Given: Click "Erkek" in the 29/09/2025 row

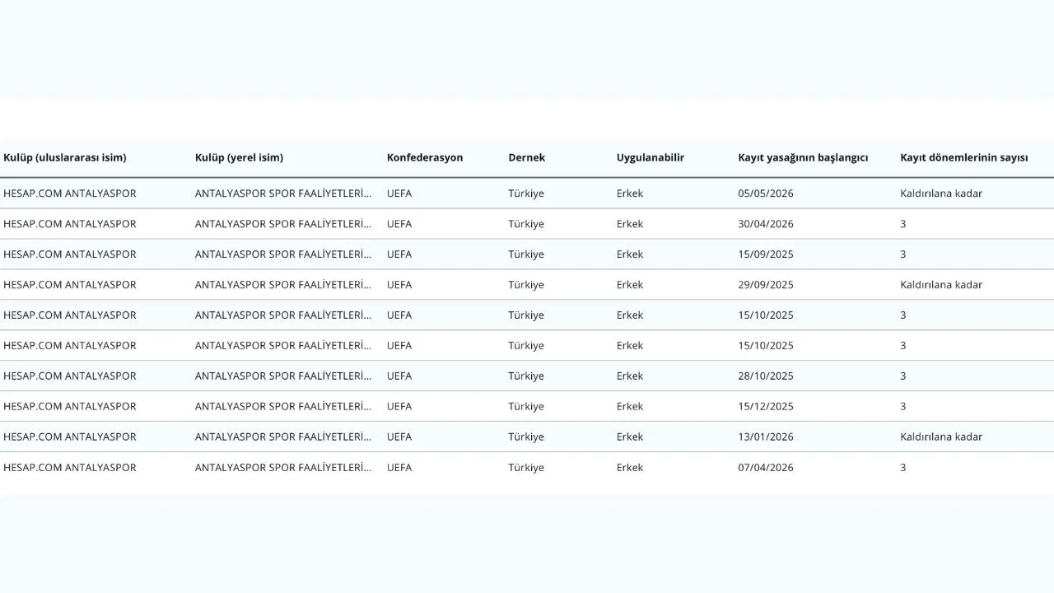Looking at the screenshot, I should 630,285.
